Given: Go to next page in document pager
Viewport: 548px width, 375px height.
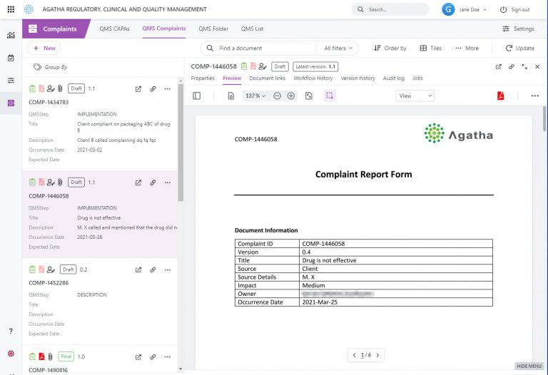Looking at the screenshot, I should 377,355.
